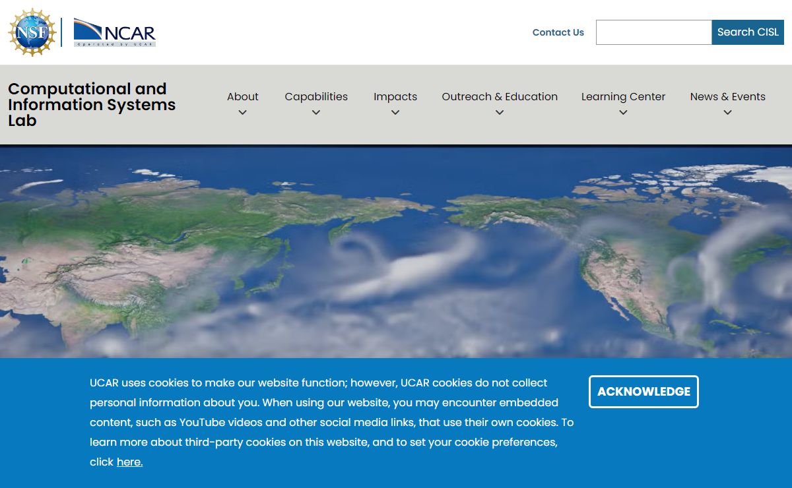Image resolution: width=792 pixels, height=488 pixels.
Task: Expand the News & Events chevron
Action: pyautogui.click(x=728, y=113)
